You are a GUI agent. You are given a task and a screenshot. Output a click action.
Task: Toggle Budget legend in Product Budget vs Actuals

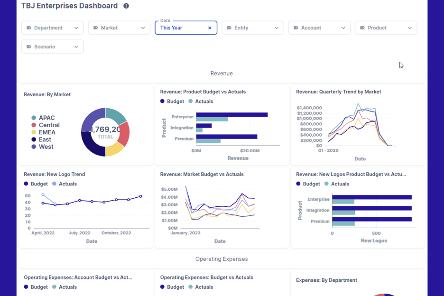(172, 102)
